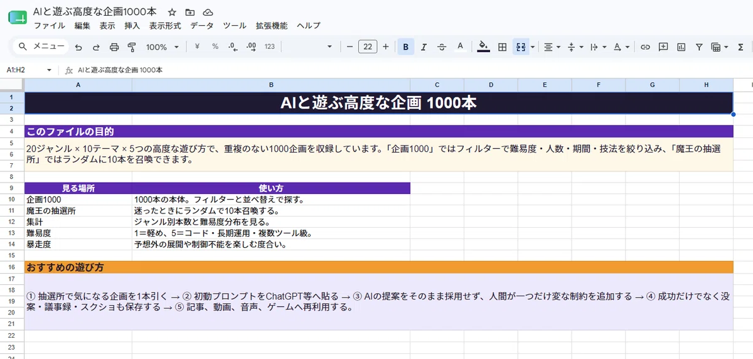Open the 表示形式 menu
This screenshot has width=753, height=359.
[165, 26]
